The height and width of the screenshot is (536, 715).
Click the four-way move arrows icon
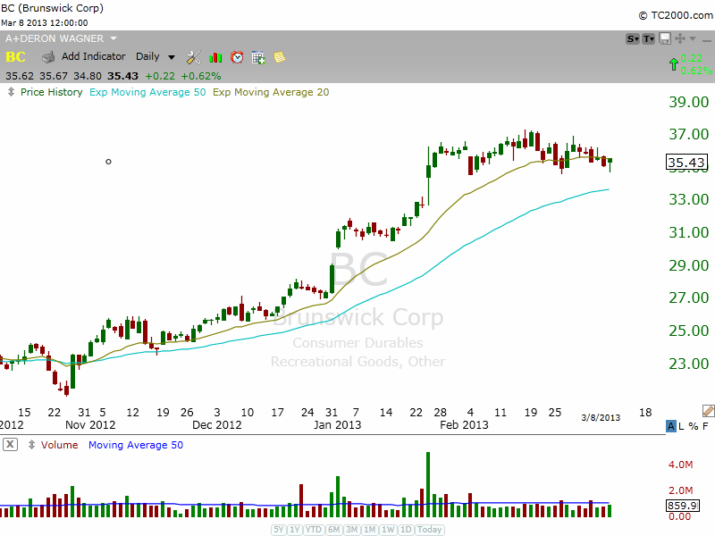pyautogui.click(x=680, y=38)
